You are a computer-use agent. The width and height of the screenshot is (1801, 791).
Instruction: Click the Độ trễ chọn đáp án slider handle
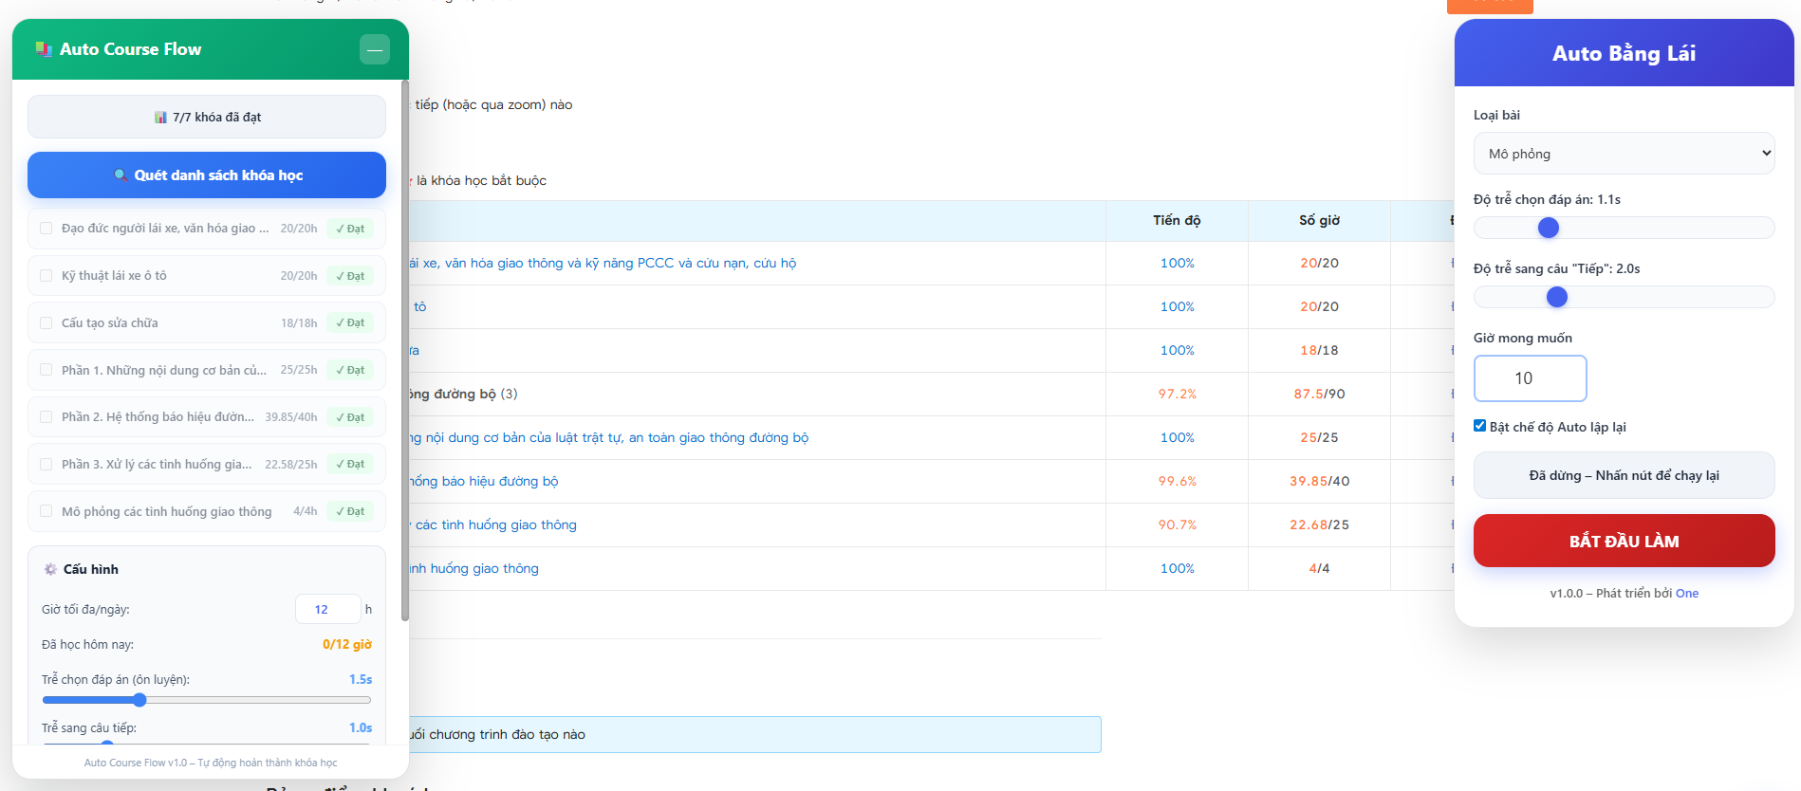(x=1549, y=228)
